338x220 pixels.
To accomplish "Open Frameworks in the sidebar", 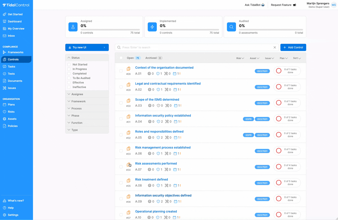I will (x=15, y=52).
